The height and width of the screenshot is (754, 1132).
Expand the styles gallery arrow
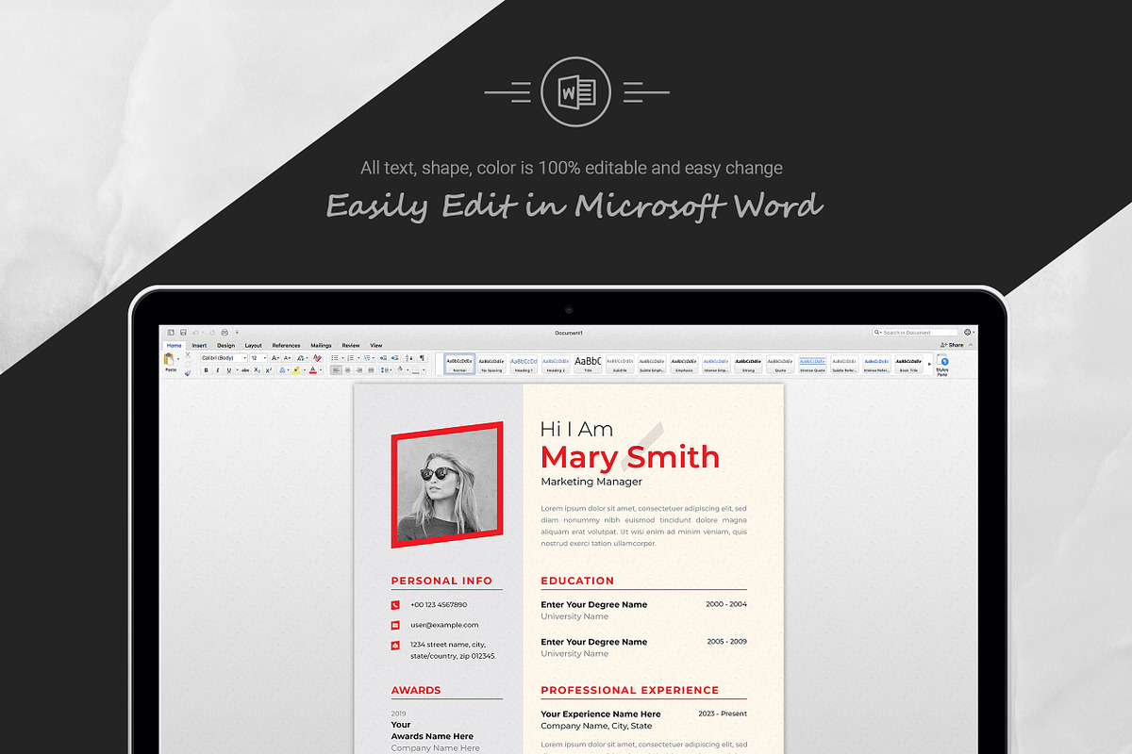click(x=929, y=364)
